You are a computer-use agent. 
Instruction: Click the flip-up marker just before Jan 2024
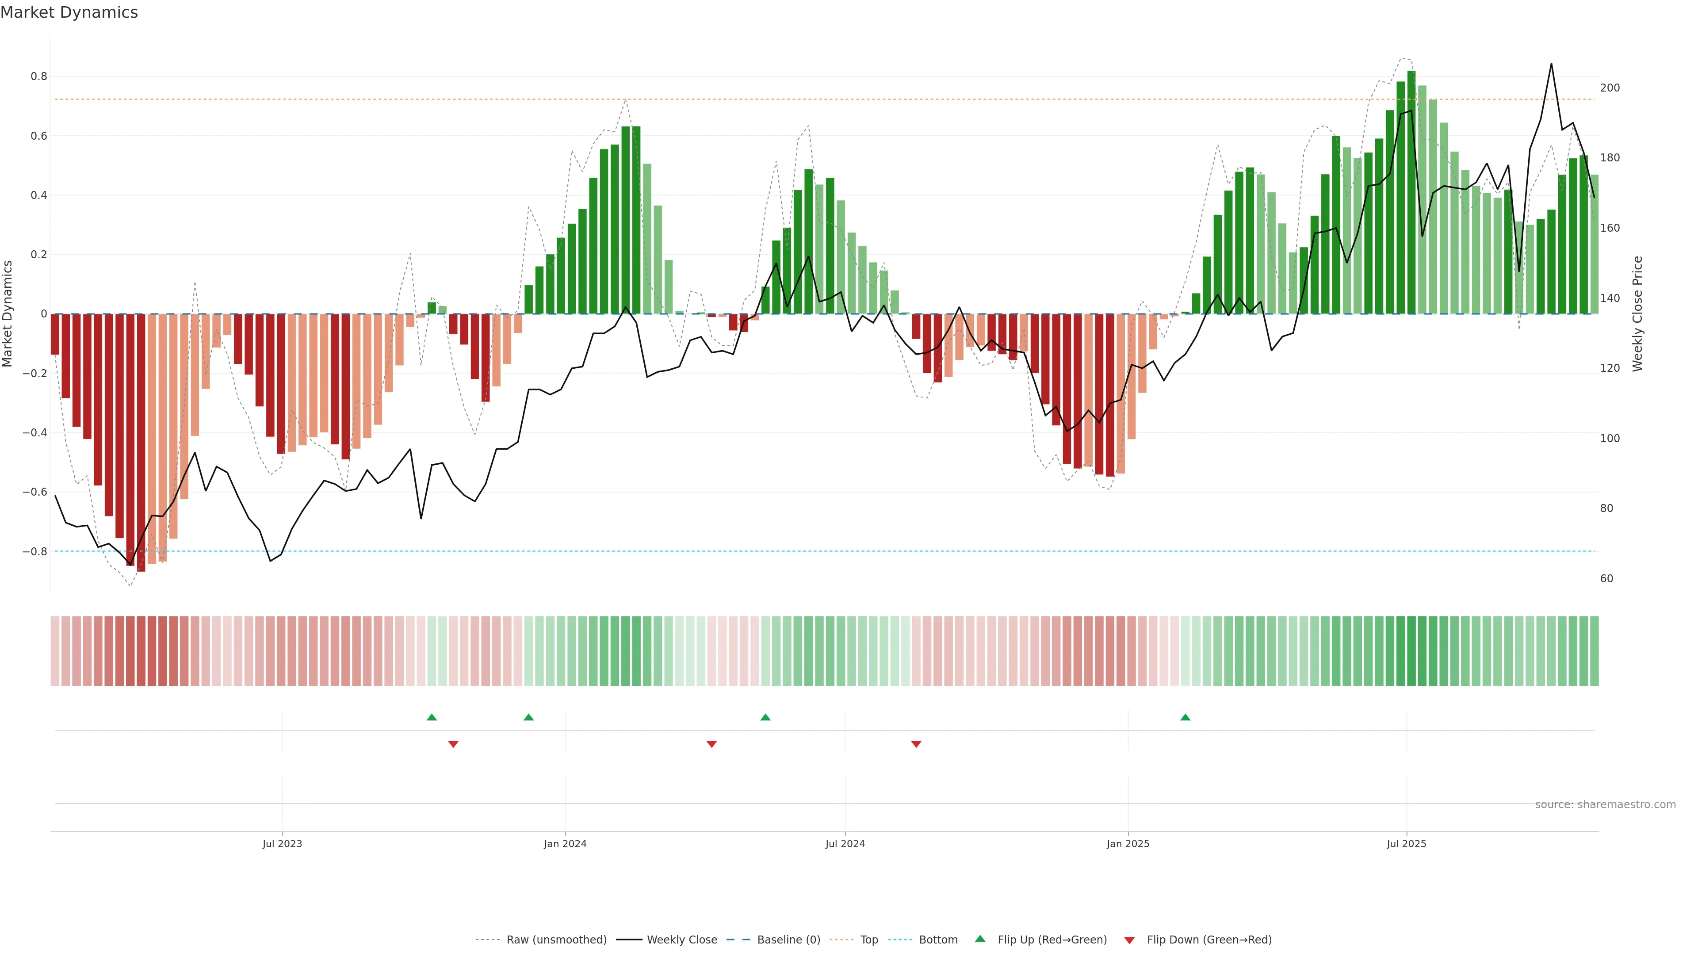(529, 717)
